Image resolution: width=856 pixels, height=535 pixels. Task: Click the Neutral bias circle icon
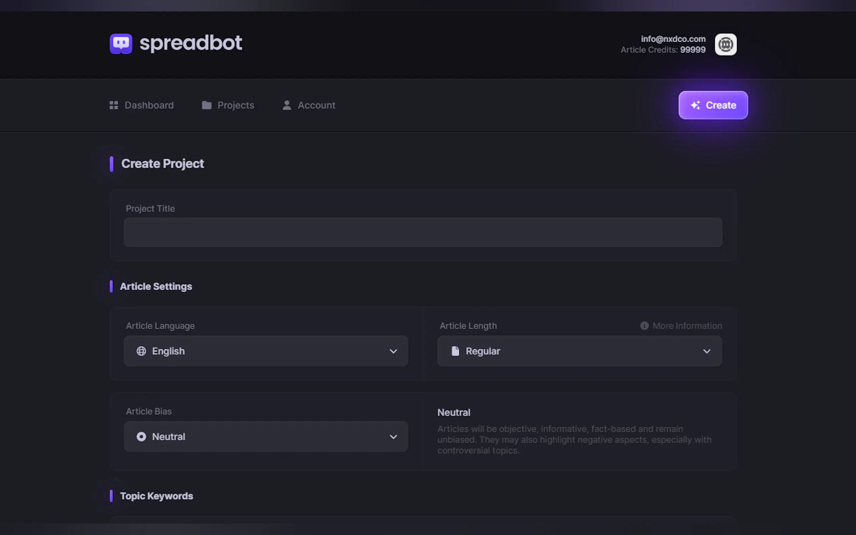[x=141, y=437]
